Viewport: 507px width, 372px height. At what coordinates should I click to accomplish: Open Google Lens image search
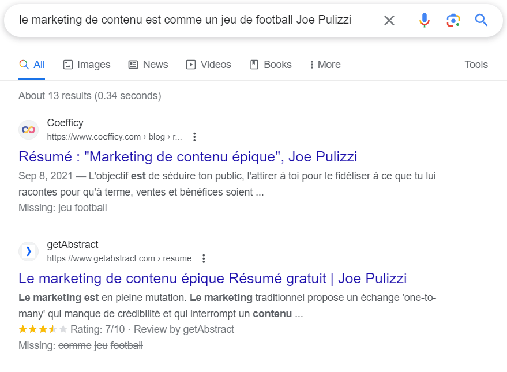click(x=453, y=20)
